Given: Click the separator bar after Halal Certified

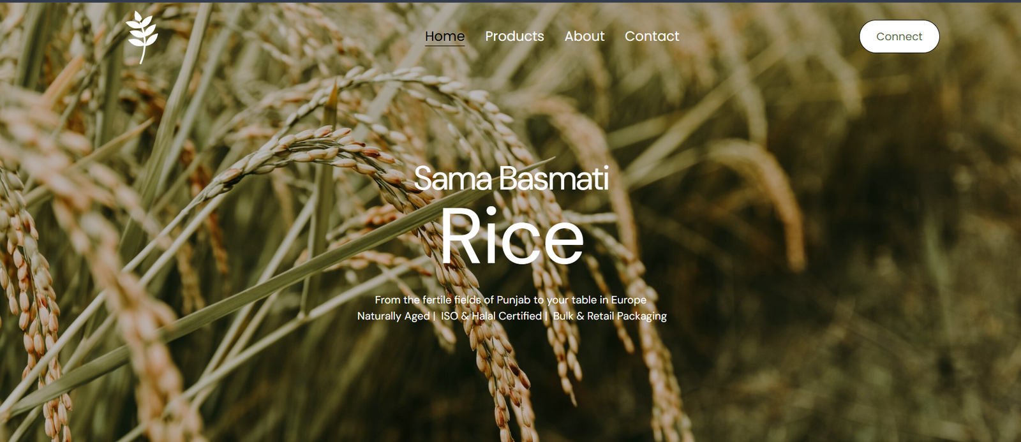Looking at the screenshot, I should click(x=546, y=316).
